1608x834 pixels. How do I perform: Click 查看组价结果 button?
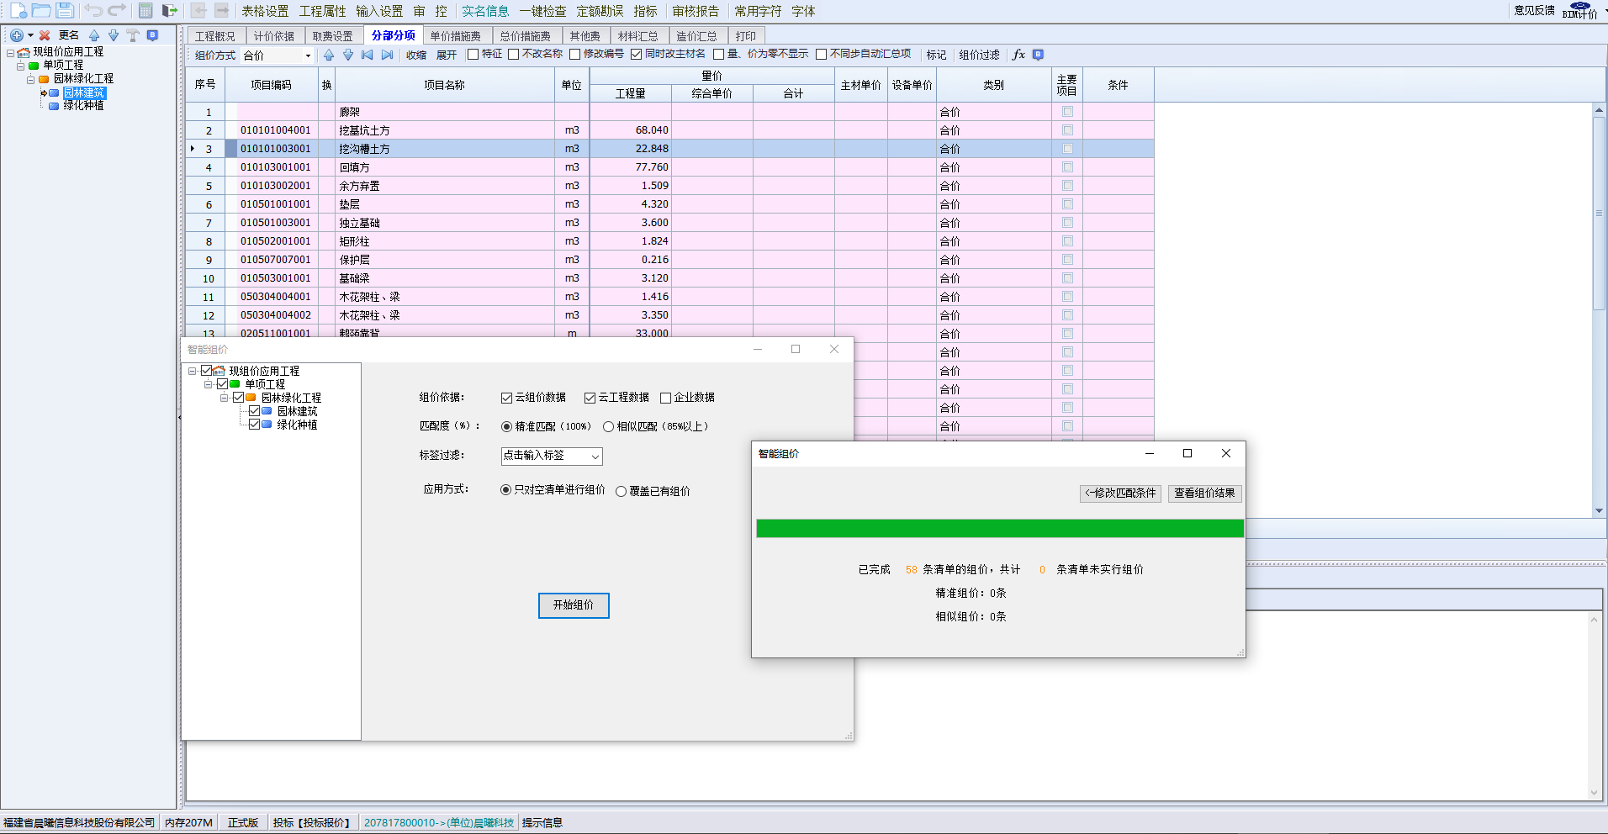(x=1204, y=494)
